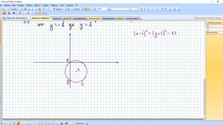The height and width of the screenshot is (125, 223).
Task: Toggle the selection tool in top toolbar
Action: (x=39, y=13)
